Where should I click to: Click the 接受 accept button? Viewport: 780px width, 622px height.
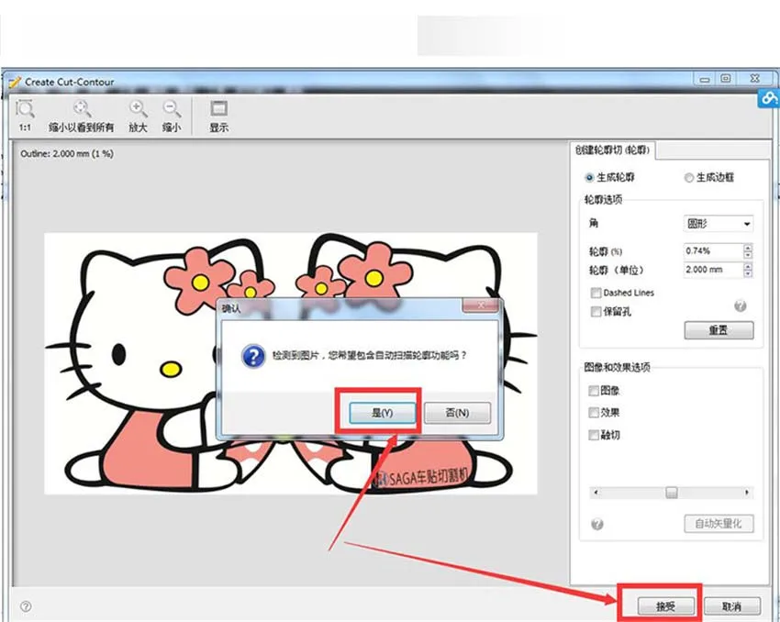pyautogui.click(x=665, y=606)
